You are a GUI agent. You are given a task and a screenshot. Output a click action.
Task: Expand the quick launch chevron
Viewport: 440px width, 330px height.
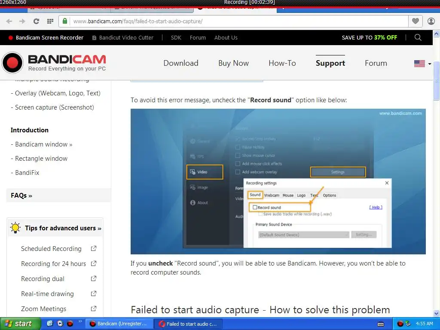(80, 321)
